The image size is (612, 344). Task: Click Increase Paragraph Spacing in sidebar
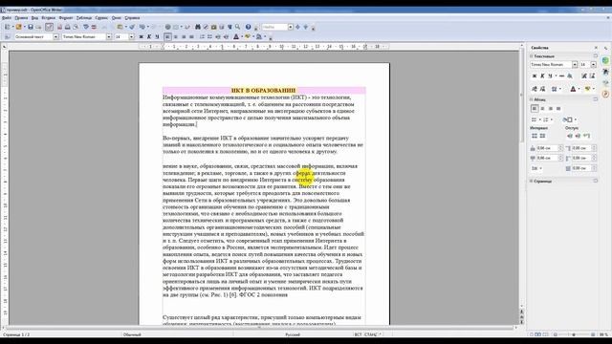[x=535, y=136]
